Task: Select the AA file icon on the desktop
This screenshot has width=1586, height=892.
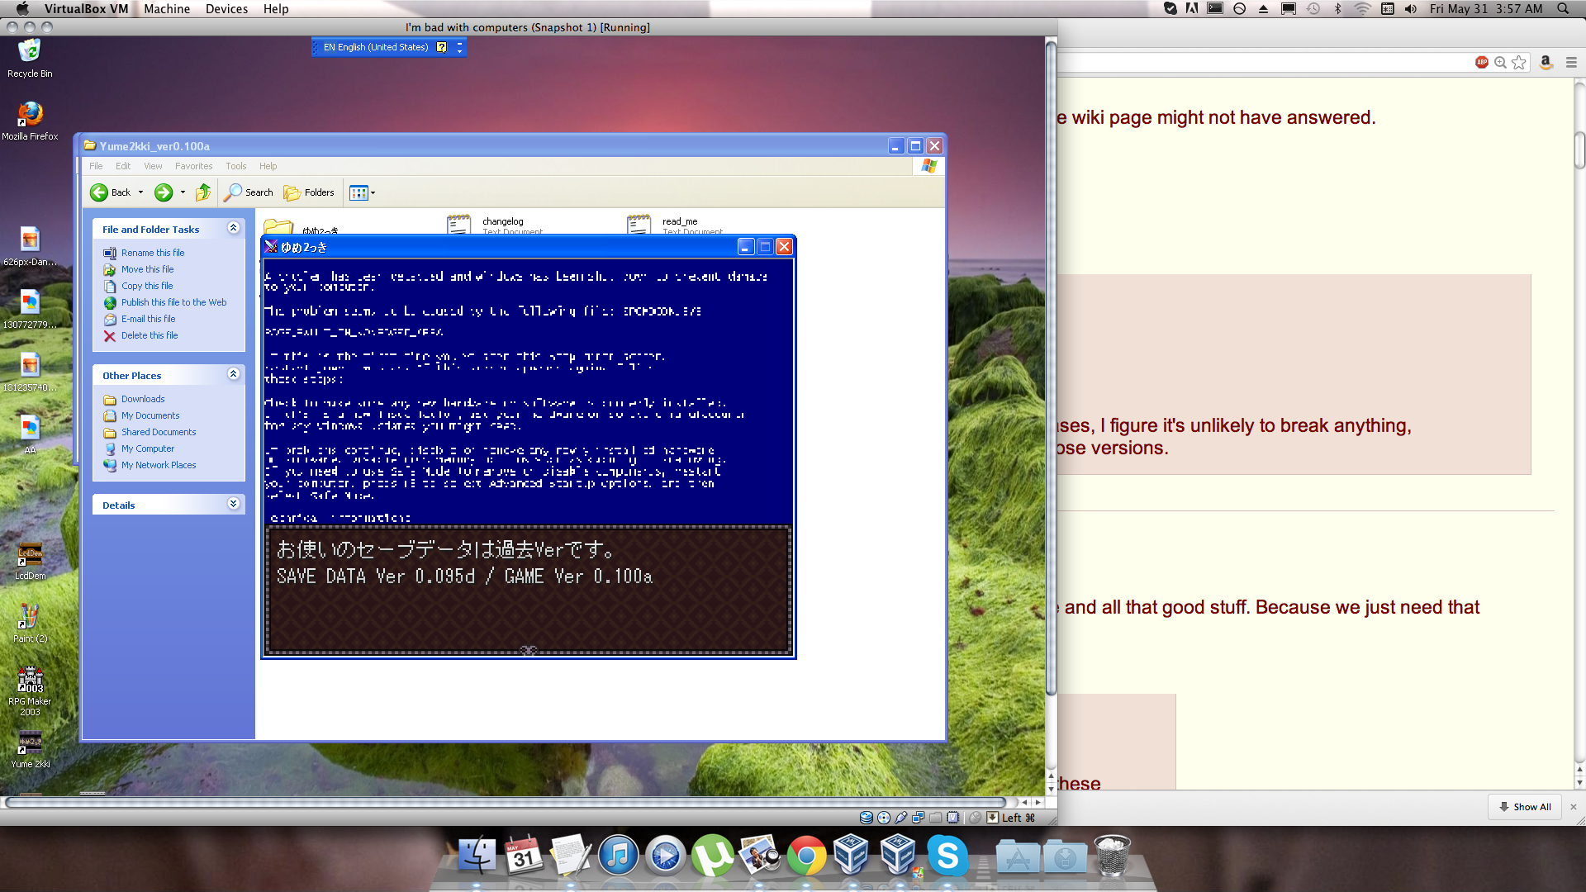Action: tap(30, 434)
